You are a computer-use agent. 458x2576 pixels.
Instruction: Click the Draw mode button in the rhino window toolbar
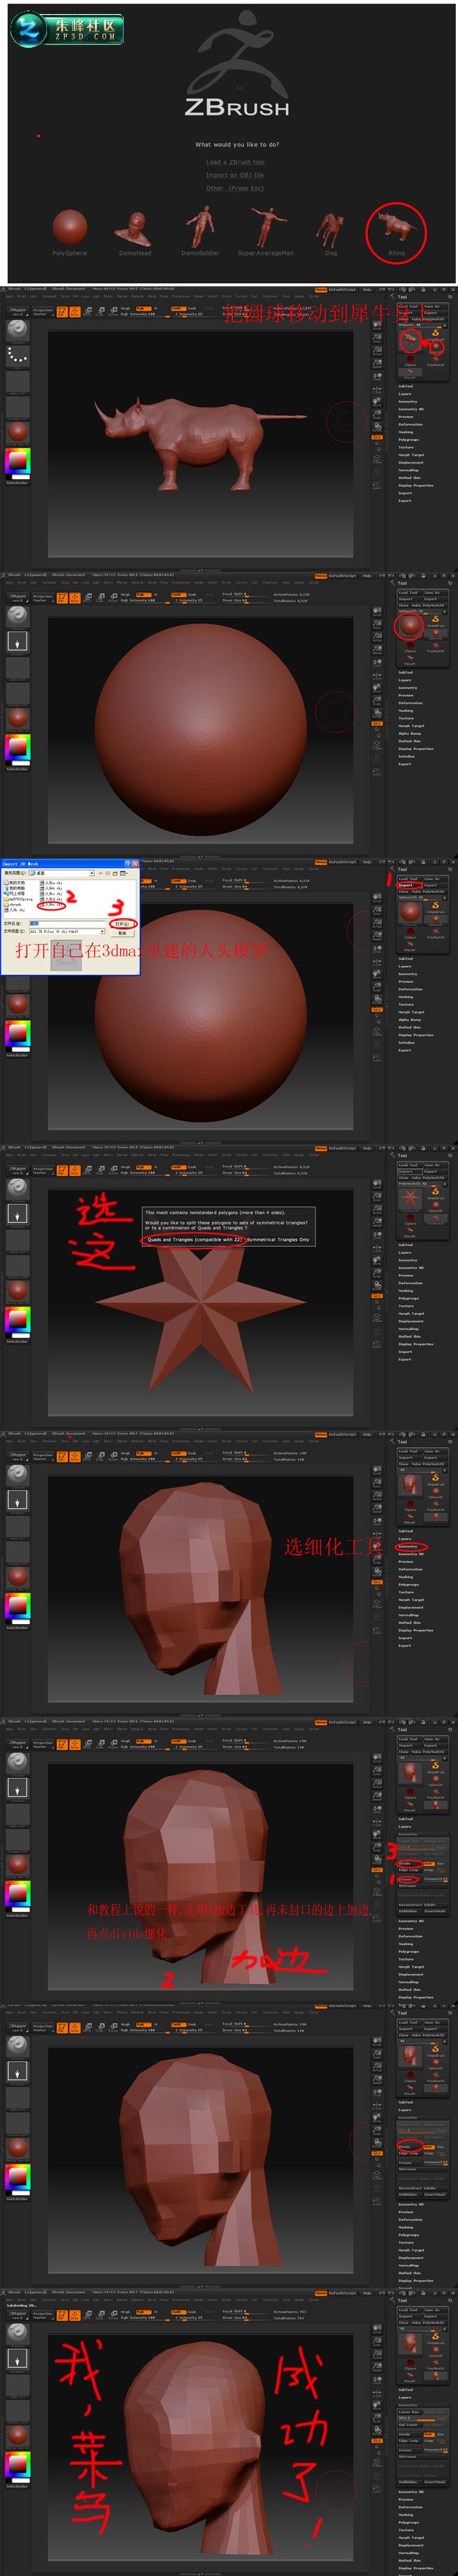75,311
